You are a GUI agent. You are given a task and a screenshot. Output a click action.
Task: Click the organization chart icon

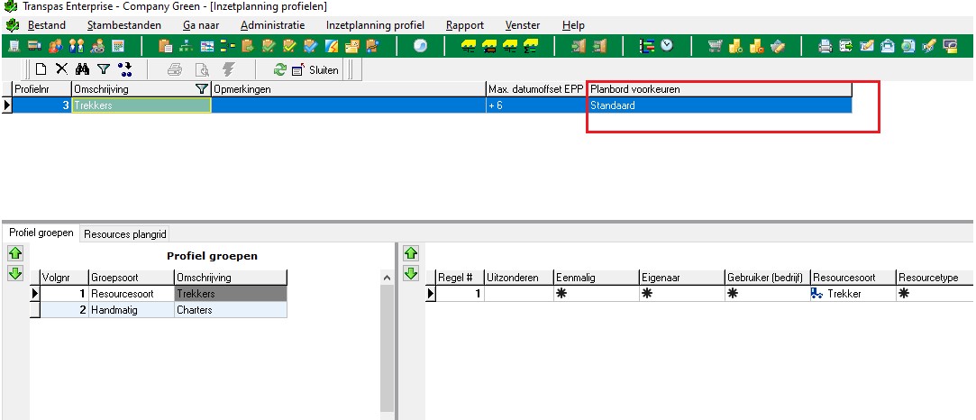[187, 46]
